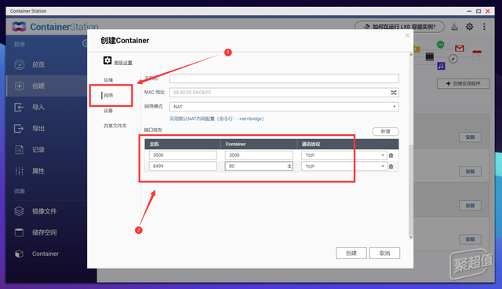The image size is (502, 289).
Task: Switch to the 环境 tab
Action: [108, 80]
